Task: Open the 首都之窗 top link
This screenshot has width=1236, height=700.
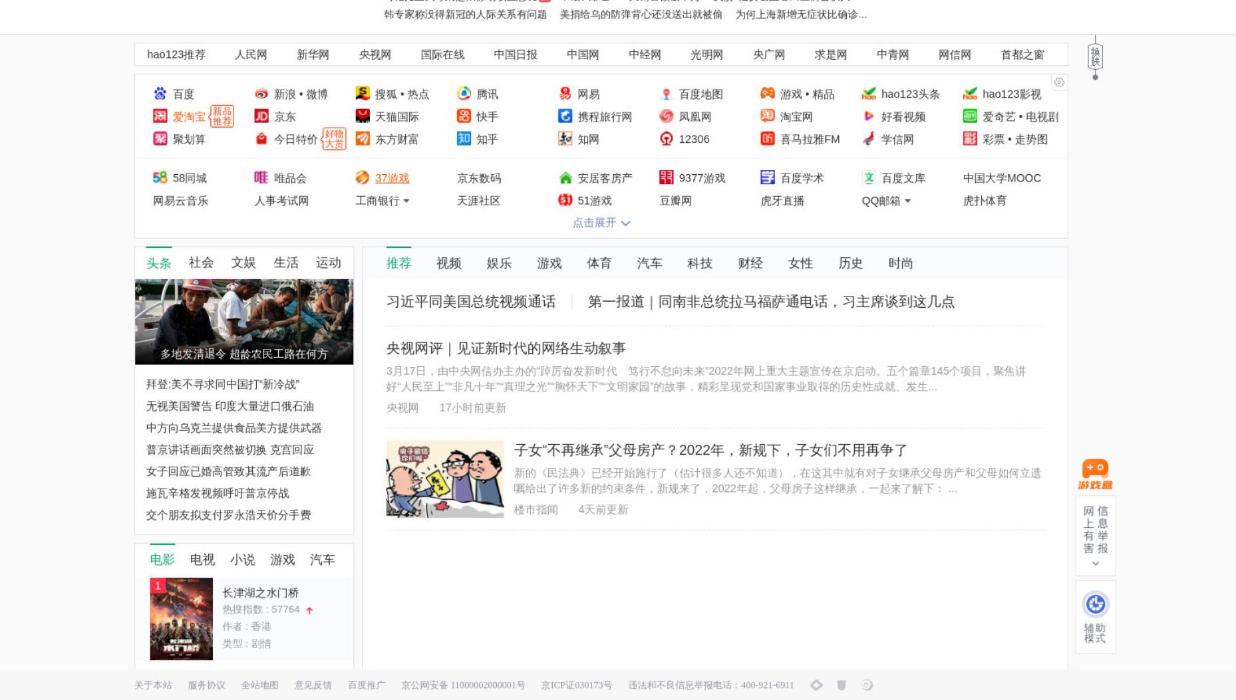Action: [1022, 55]
